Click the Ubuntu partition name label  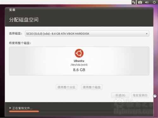click(79, 61)
